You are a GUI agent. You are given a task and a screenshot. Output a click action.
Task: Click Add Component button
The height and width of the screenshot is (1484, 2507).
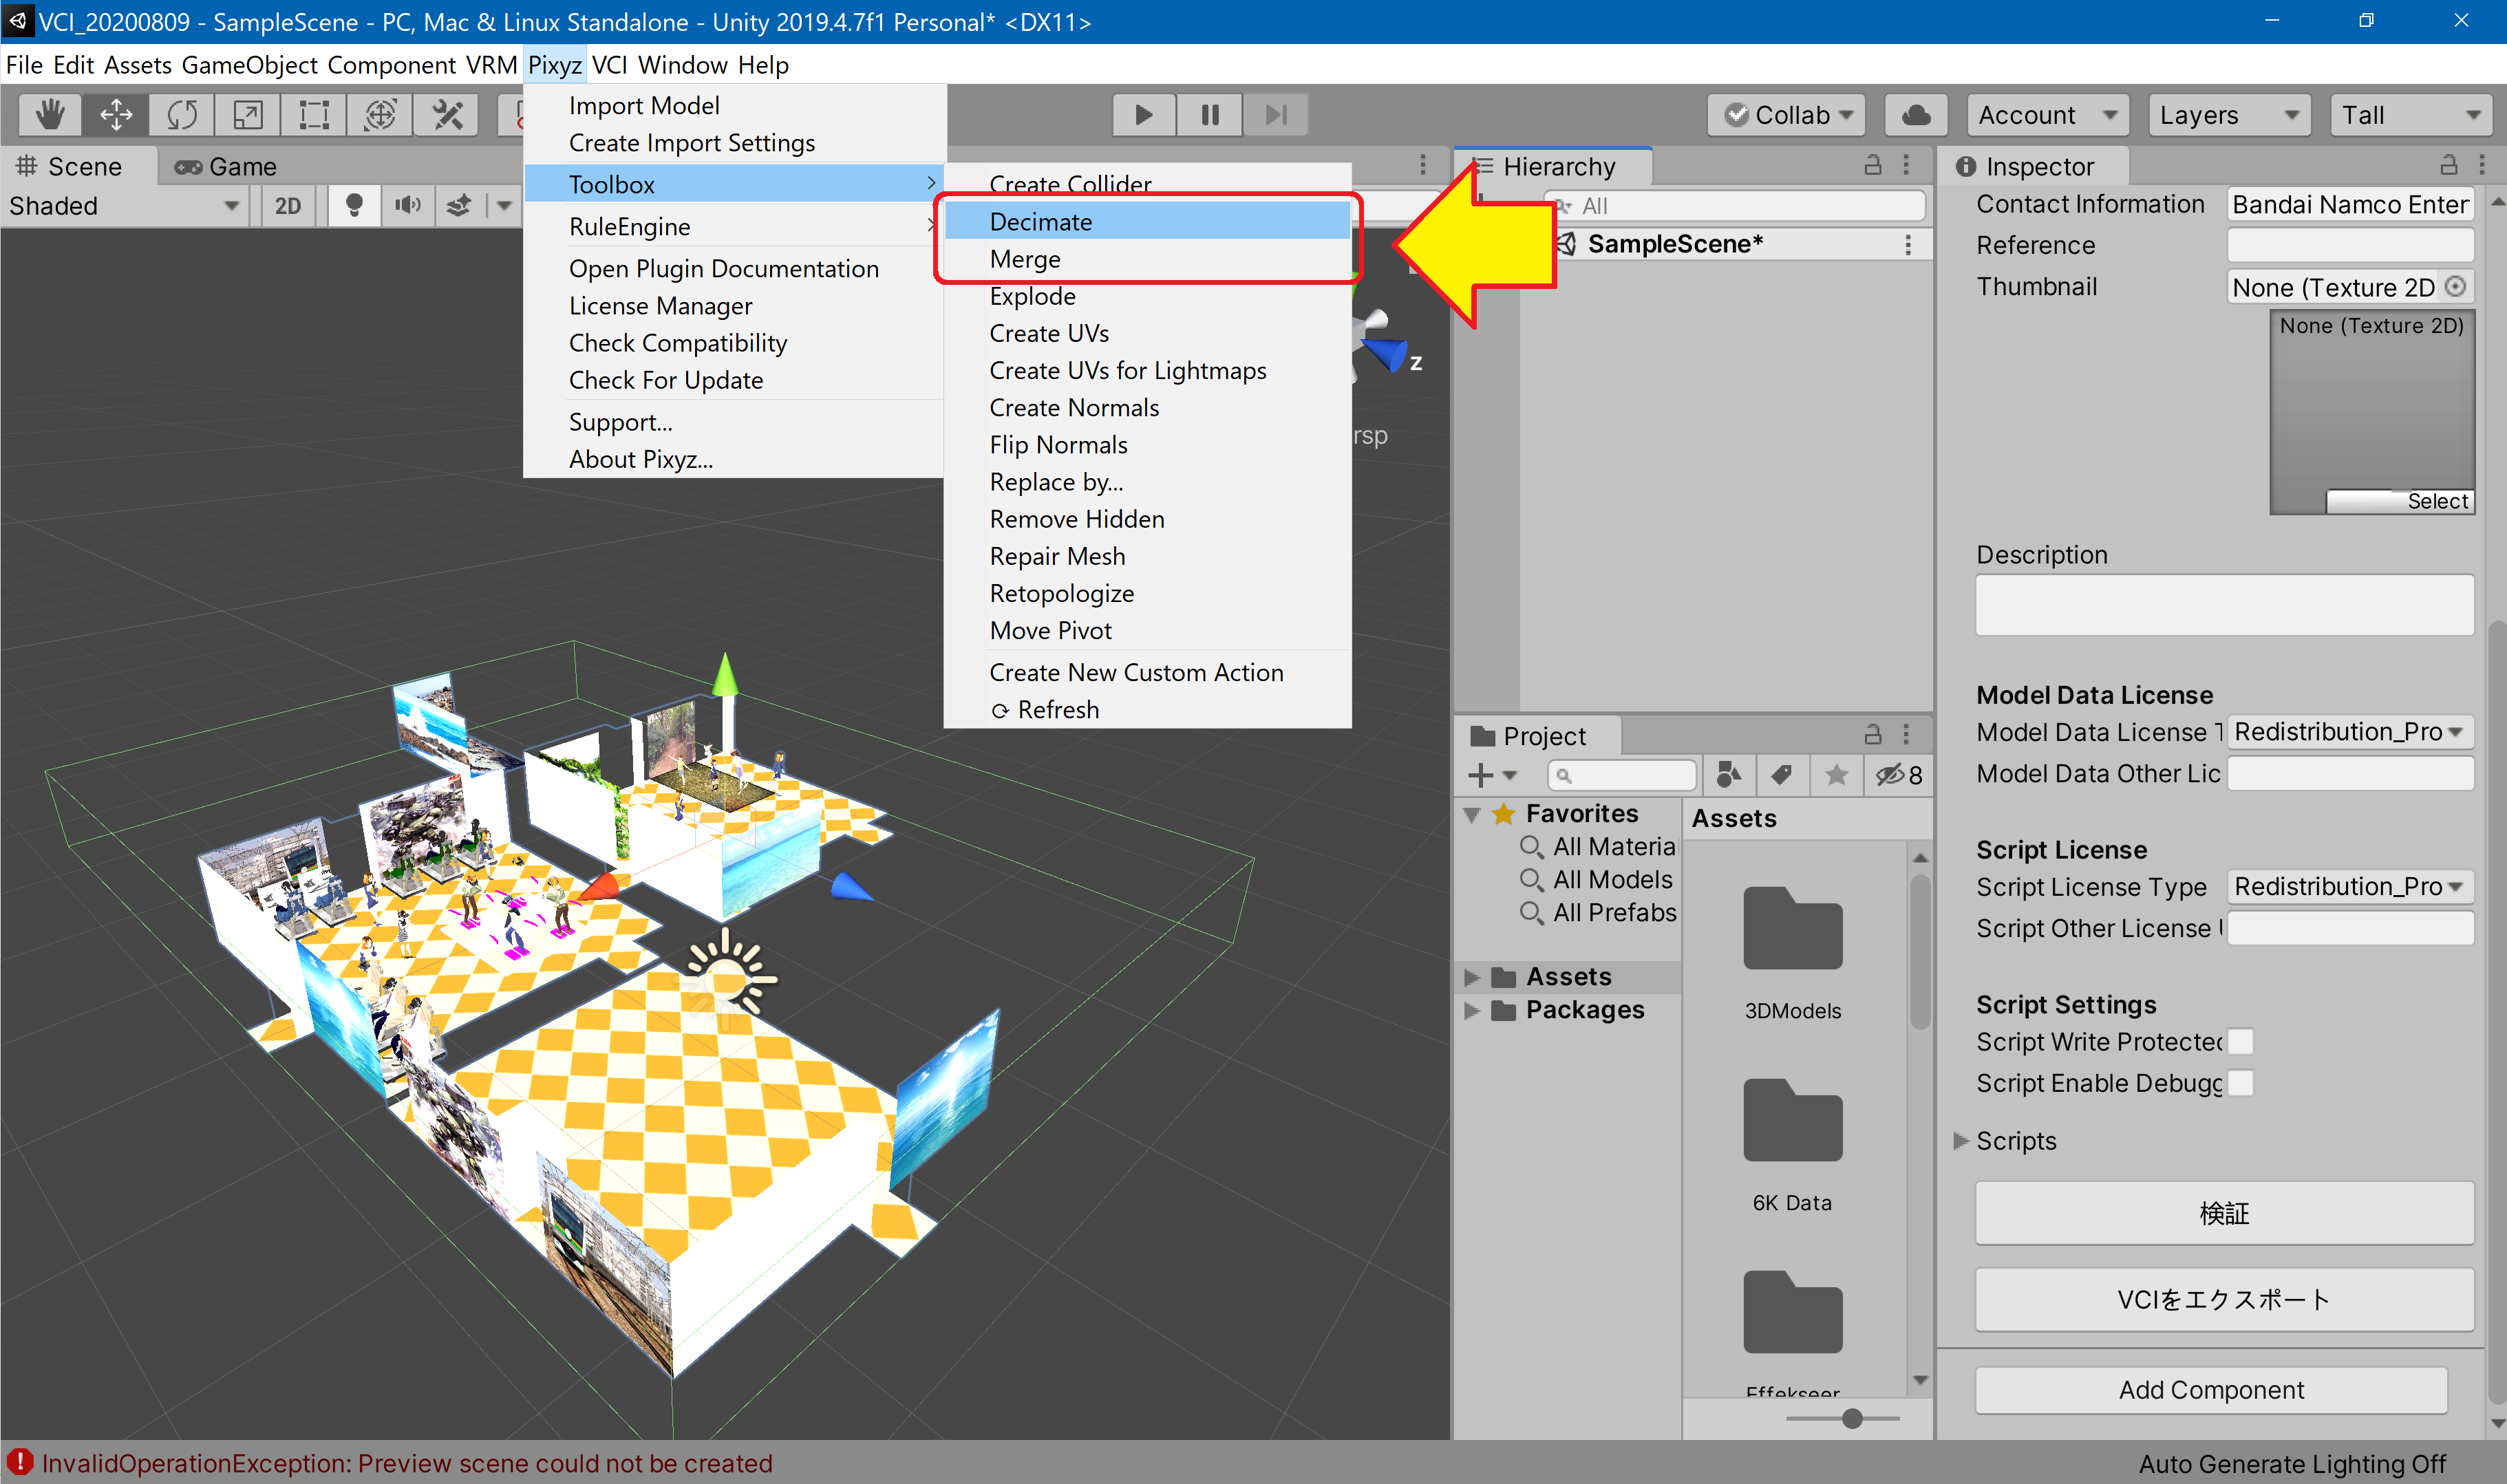pos(2211,1389)
